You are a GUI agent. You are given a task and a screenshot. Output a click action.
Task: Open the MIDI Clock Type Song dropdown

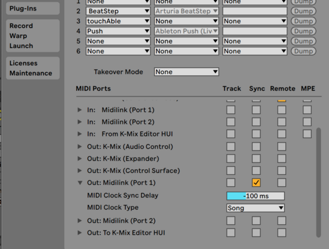(x=255, y=208)
